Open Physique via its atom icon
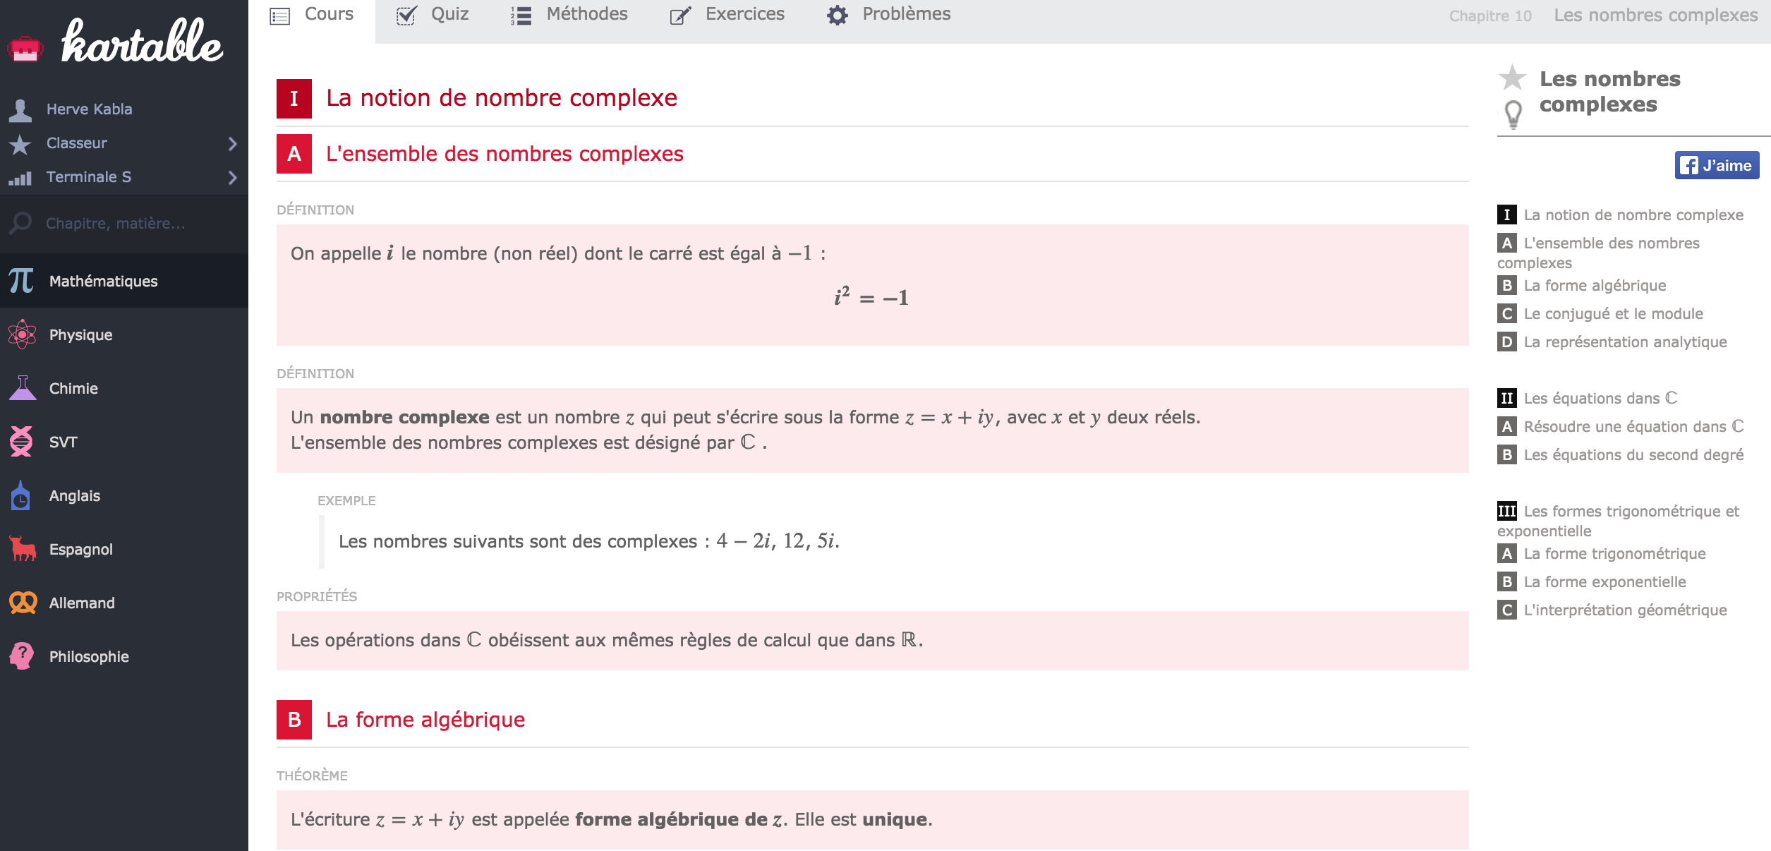This screenshot has width=1771, height=851. coord(22,334)
